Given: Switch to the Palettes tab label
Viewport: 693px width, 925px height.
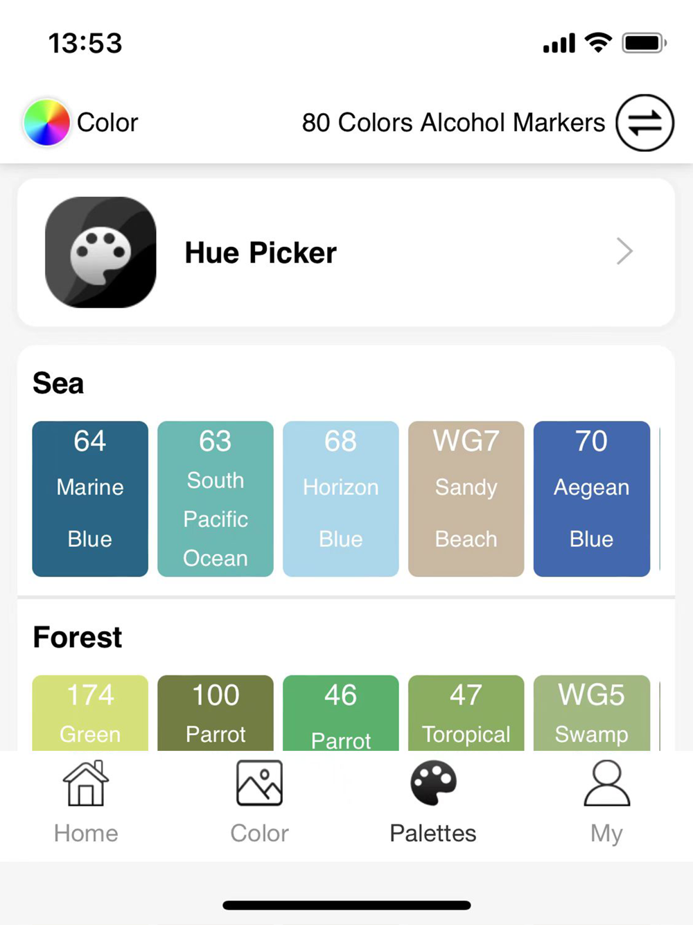Looking at the screenshot, I should (433, 833).
